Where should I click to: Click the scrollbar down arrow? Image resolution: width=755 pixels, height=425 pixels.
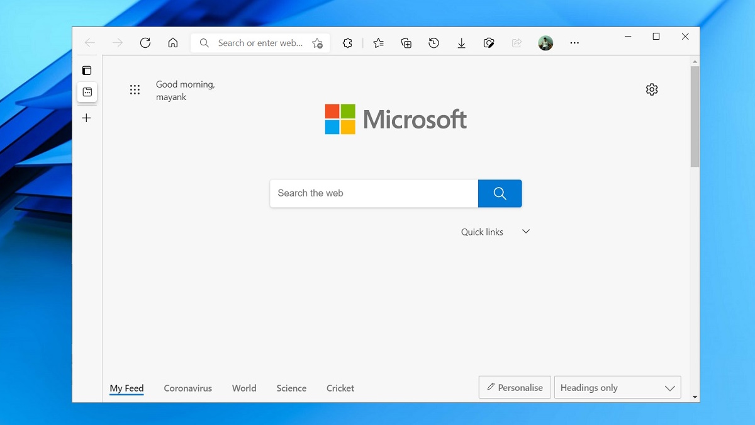[x=695, y=397]
